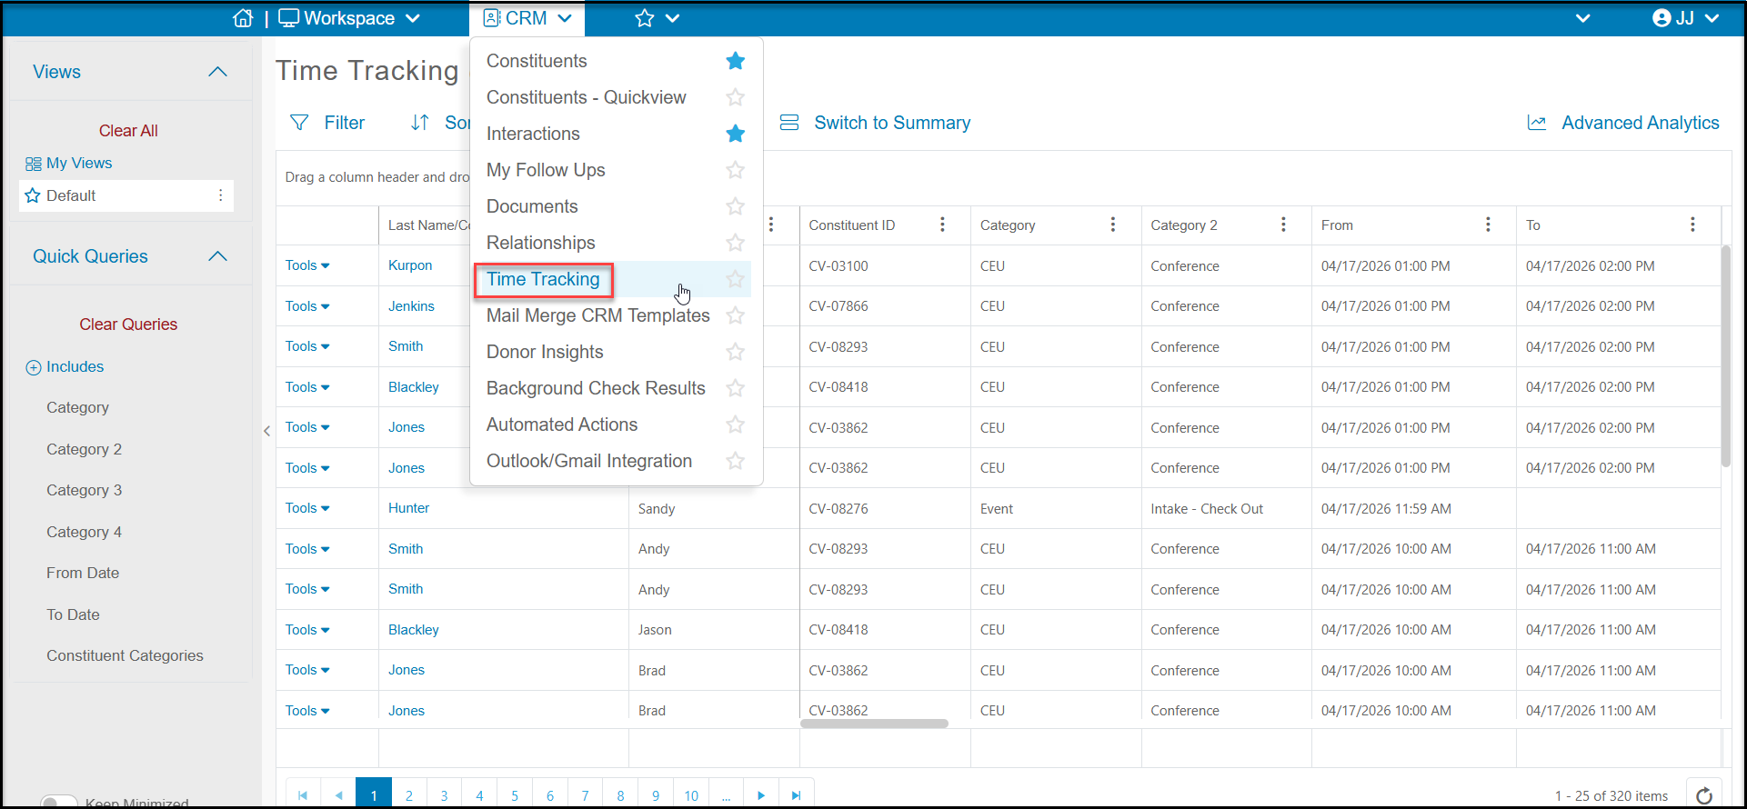Favorite Mail Merge CRM Templates star
Image resolution: width=1747 pixels, height=809 pixels.
coord(736,315)
